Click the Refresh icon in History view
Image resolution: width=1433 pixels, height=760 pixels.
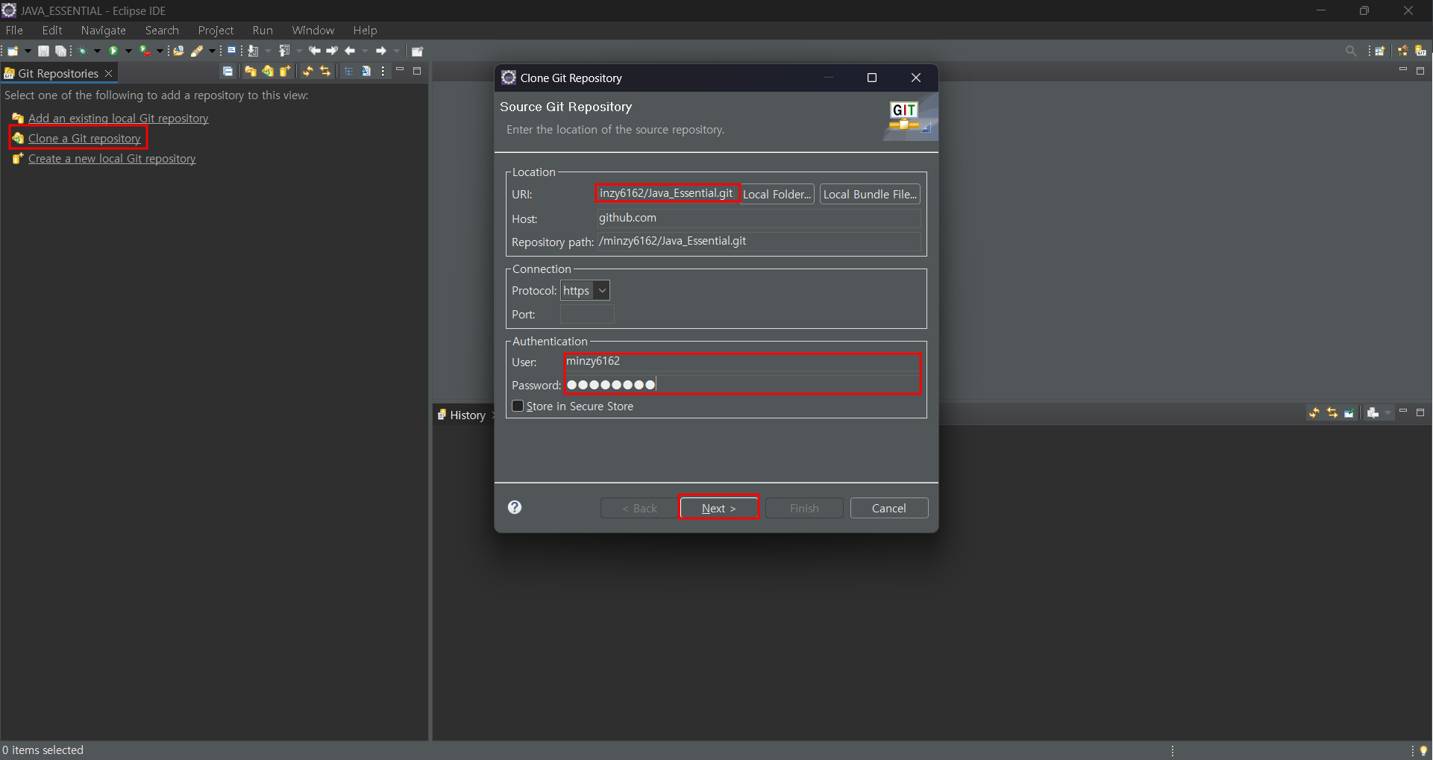point(1314,412)
